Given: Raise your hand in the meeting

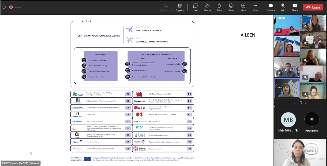Looking at the screenshot, I should tap(219, 7).
